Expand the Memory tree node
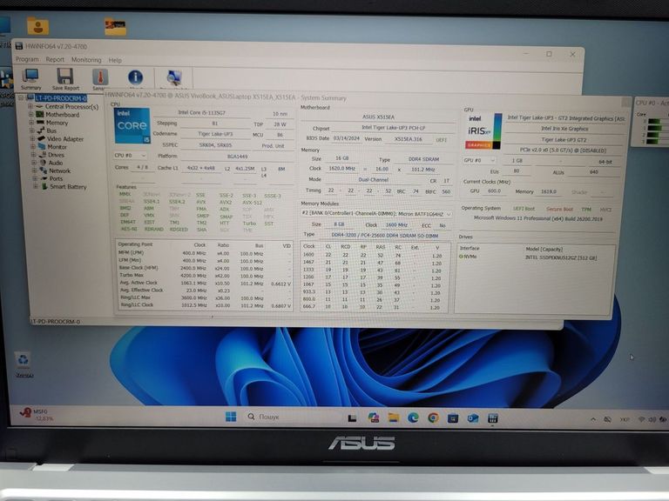Image resolution: width=669 pixels, height=501 pixels. click(31, 123)
